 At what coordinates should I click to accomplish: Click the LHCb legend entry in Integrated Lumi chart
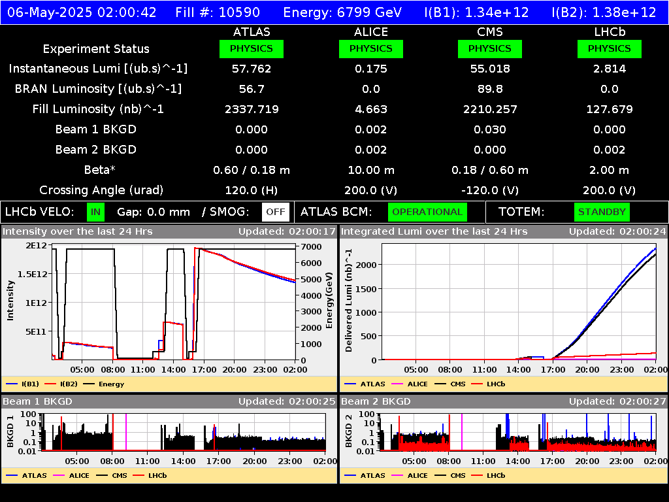click(488, 384)
